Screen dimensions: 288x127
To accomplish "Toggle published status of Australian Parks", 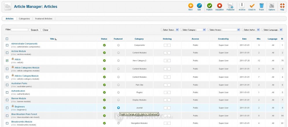I will [x=104, y=85].
